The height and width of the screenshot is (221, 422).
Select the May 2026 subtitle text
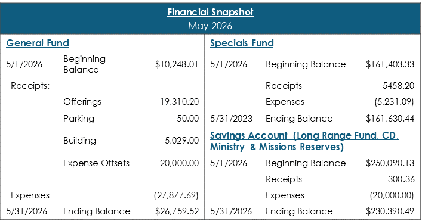click(210, 26)
